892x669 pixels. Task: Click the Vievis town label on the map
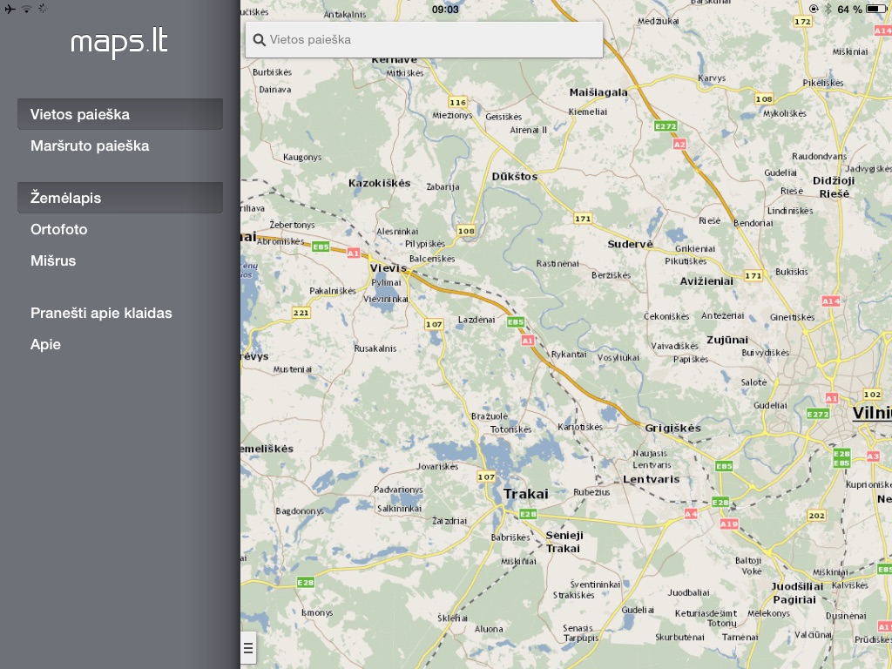389,269
